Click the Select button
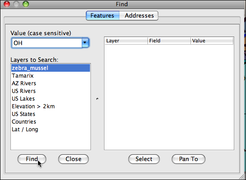This screenshot has height=180, width=246. pos(144,159)
